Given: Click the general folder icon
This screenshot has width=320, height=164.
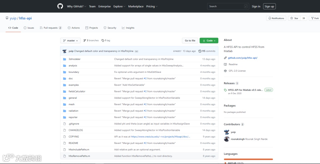Looking at the screenshot, I should coord(65,98).
